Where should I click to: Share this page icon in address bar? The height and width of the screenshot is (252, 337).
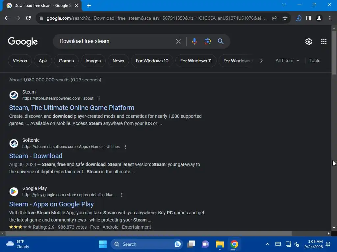tap(274, 18)
